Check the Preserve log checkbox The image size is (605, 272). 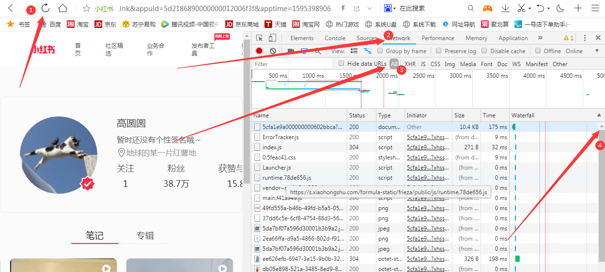(439, 51)
